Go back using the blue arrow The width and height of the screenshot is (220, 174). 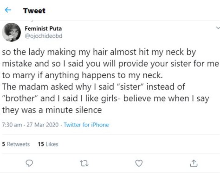coord(8,10)
